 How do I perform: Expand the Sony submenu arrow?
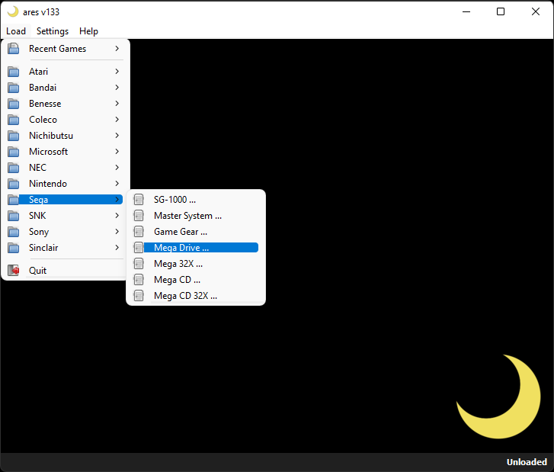117,232
